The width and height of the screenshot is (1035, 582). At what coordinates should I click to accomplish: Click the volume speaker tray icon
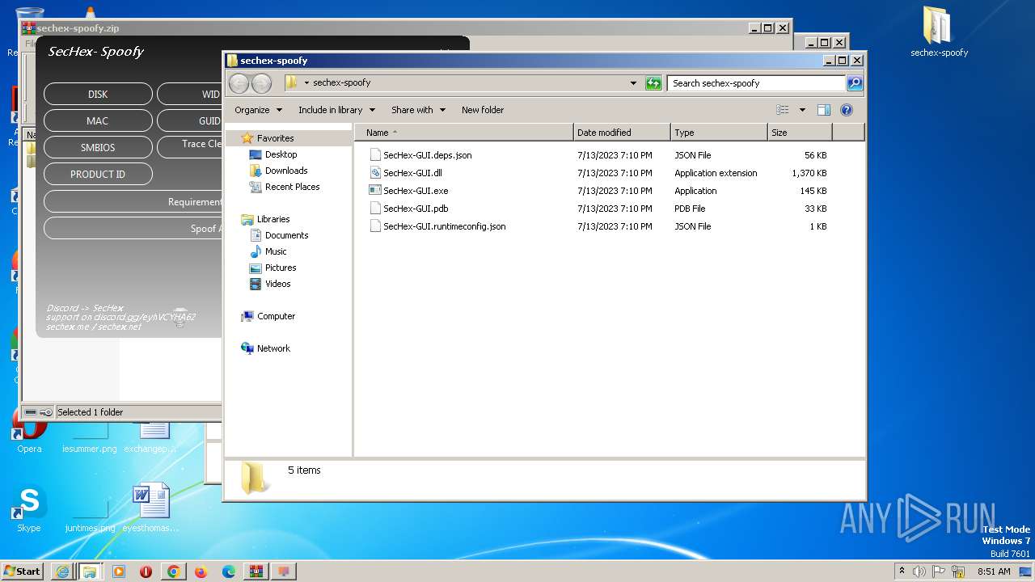coord(919,571)
